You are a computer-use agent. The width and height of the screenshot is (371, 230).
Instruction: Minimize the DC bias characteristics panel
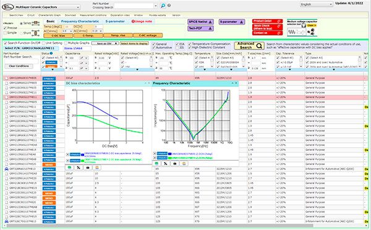point(145,83)
